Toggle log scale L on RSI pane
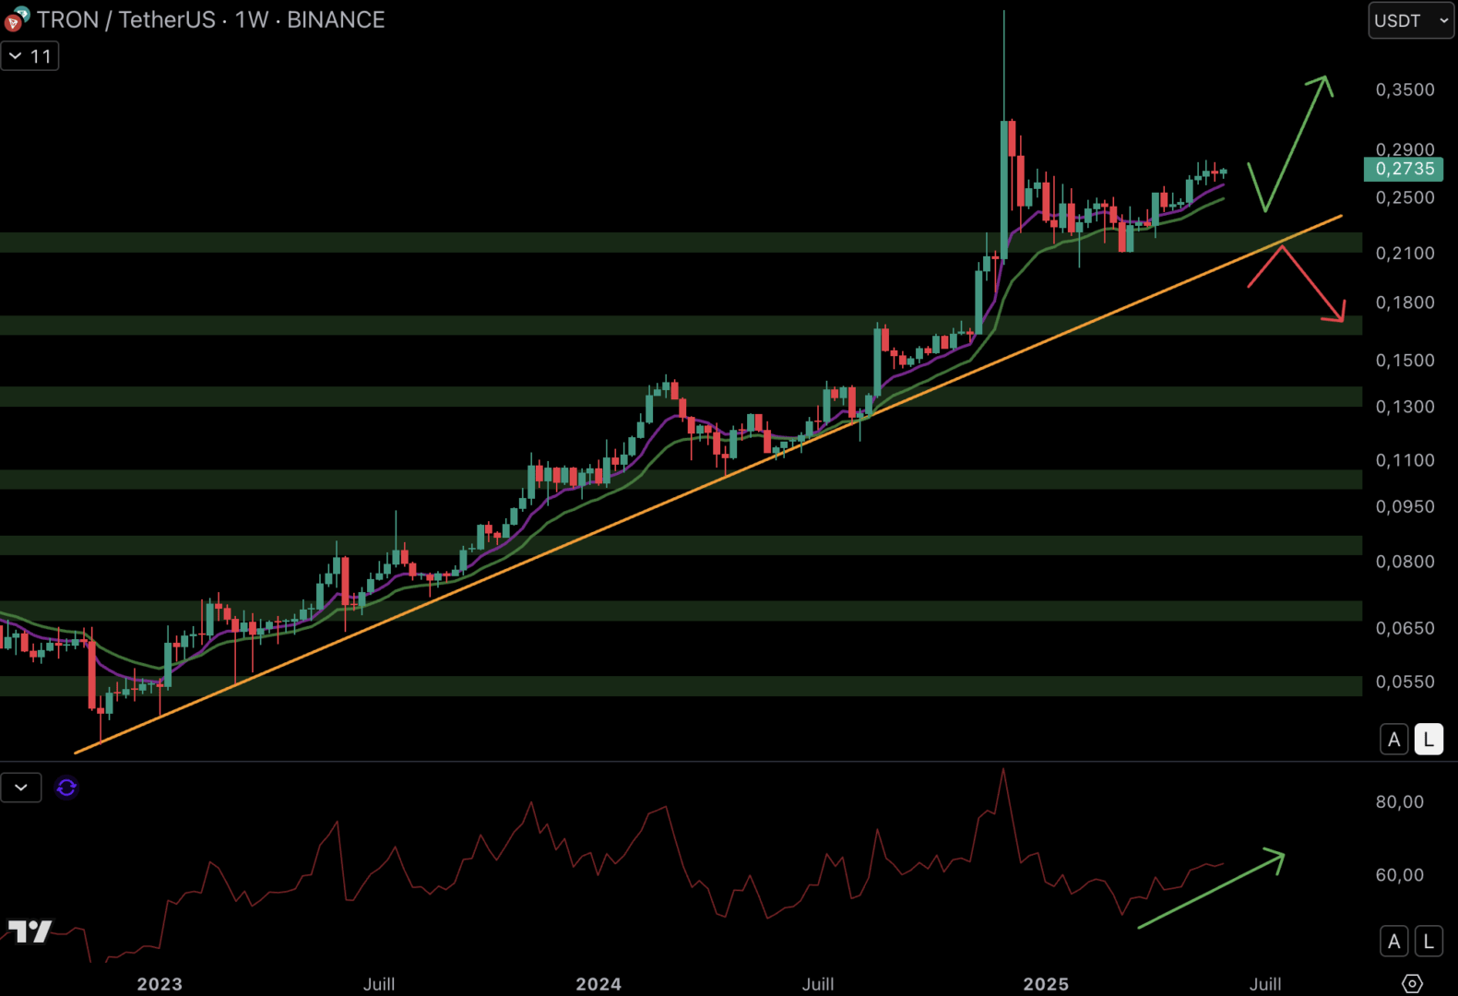This screenshot has height=996, width=1458. (x=1428, y=942)
